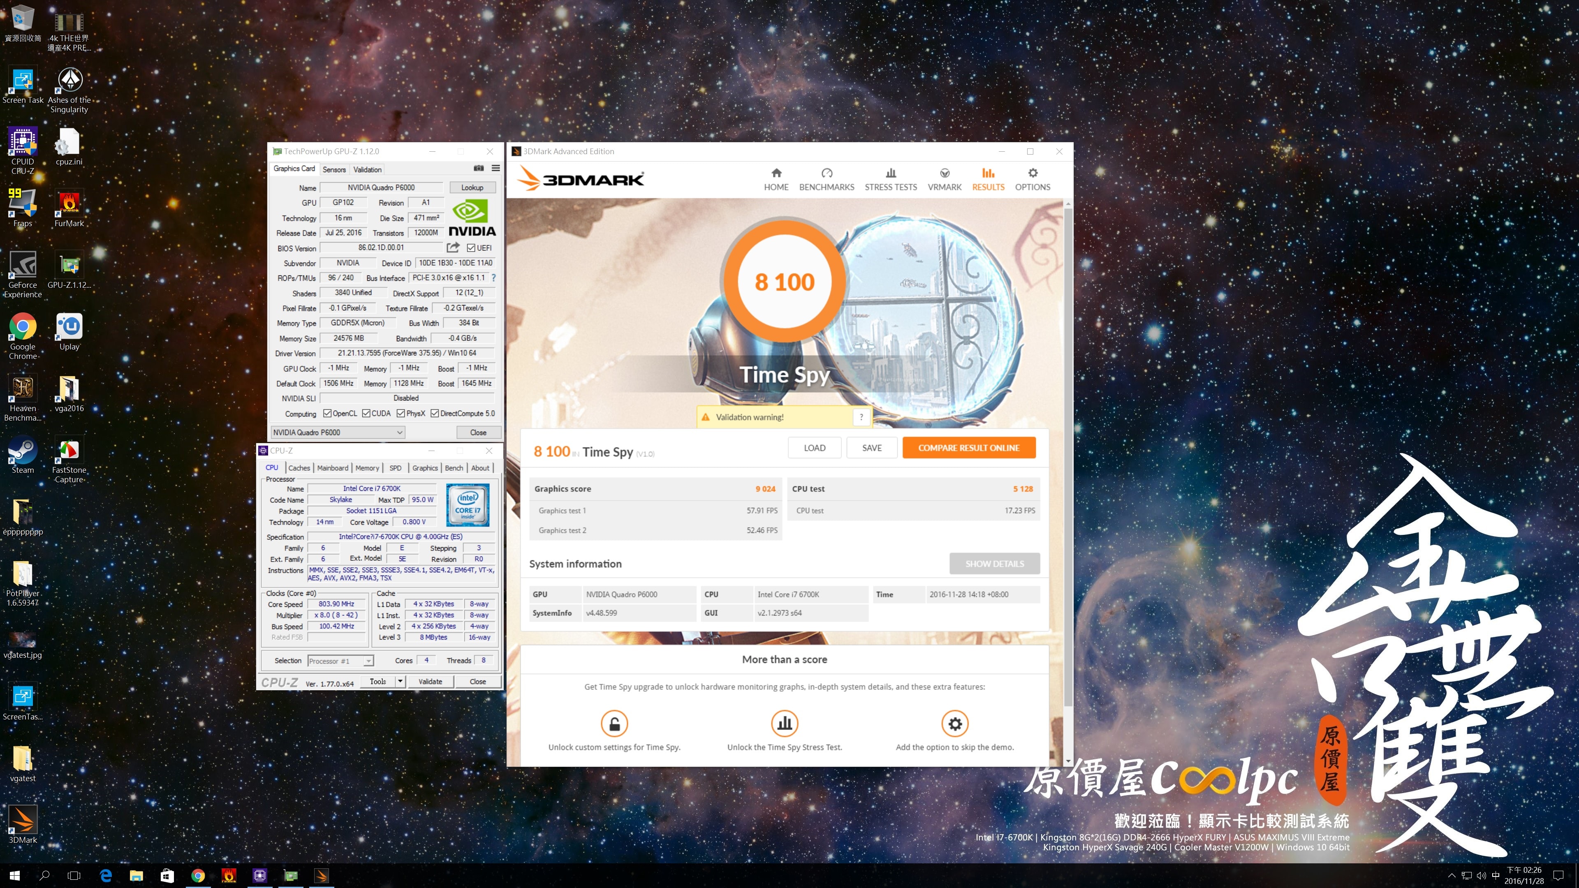Viewport: 1579px width, 888px height.
Task: Click the SHOW DETAILS button
Action: coord(994,563)
